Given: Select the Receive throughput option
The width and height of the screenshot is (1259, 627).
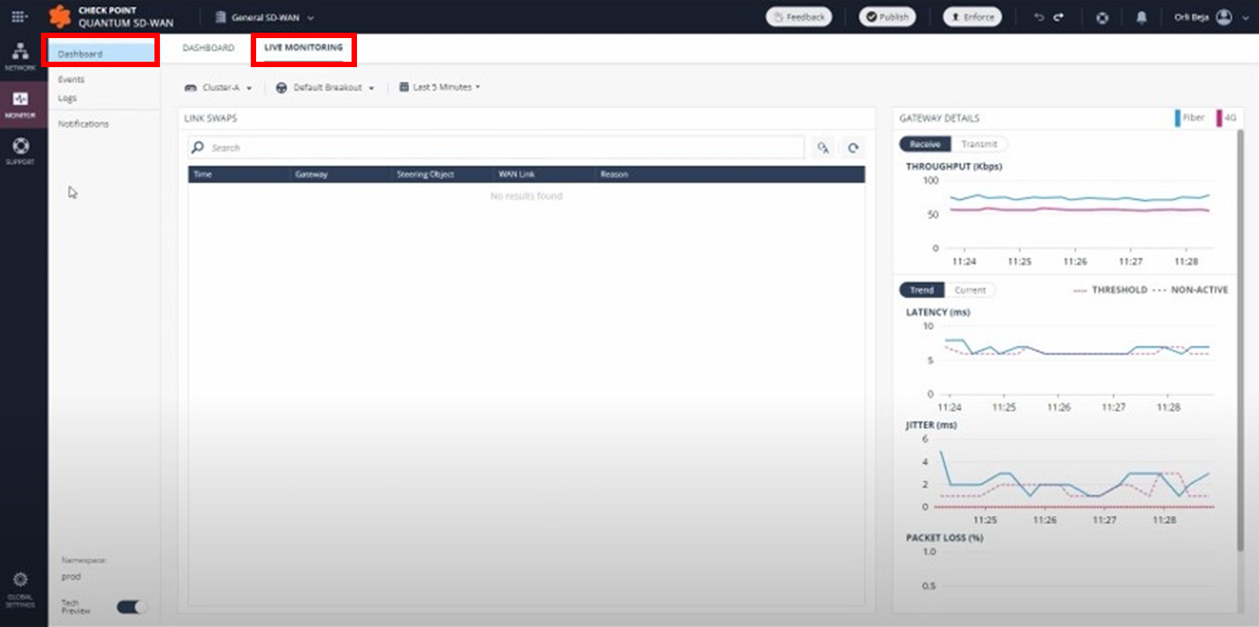Looking at the screenshot, I should coord(925,144).
